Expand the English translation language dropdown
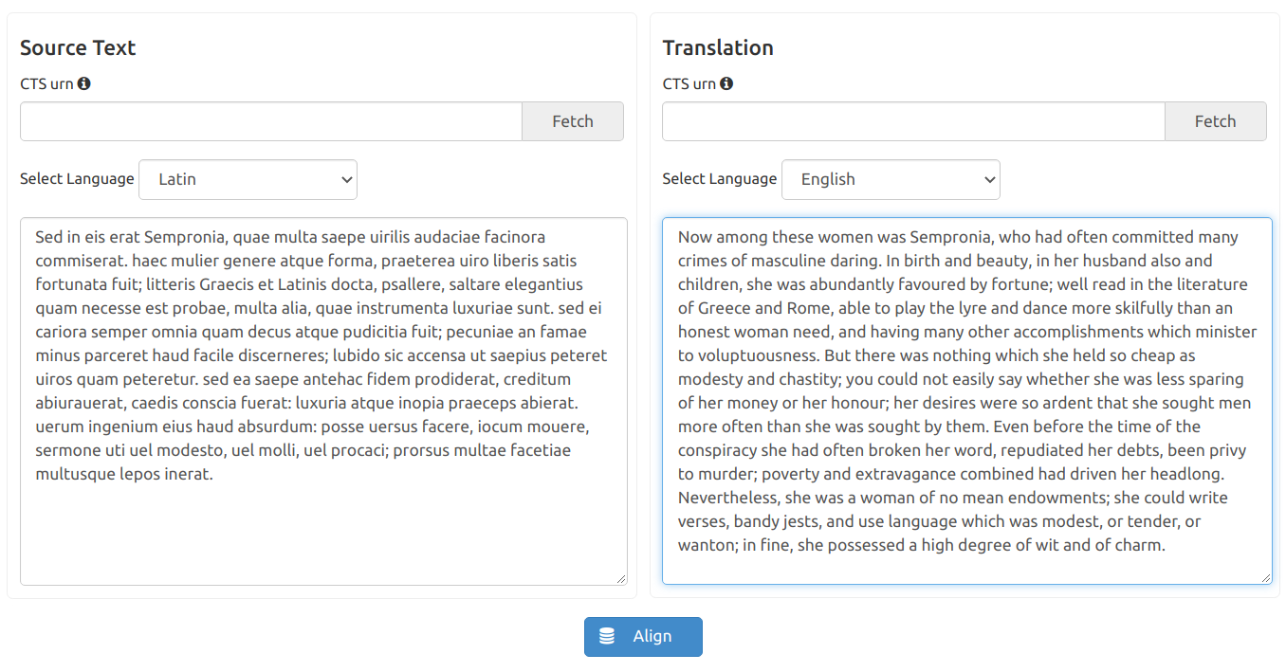Viewport: 1286px width, 672px height. [x=890, y=179]
